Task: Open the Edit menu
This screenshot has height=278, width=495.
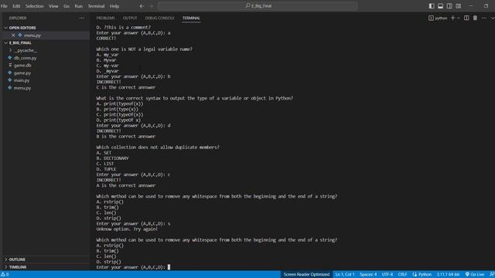Action: (x=16, y=6)
